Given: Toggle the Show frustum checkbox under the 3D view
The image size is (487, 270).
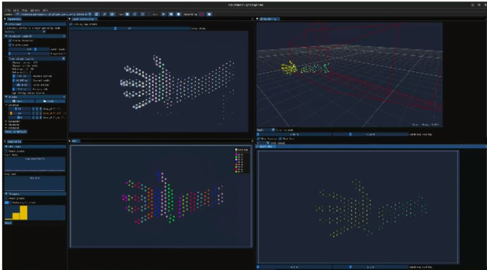Looking at the screenshot, I should 259,139.
